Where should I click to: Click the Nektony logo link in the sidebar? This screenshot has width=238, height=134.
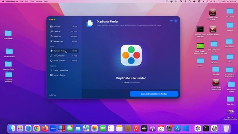53,95
